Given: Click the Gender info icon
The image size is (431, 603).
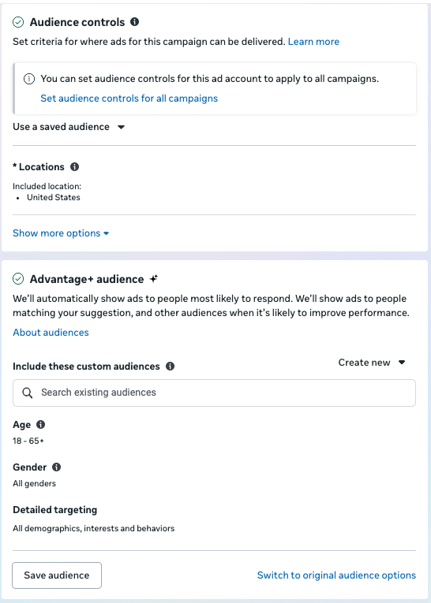Looking at the screenshot, I should (56, 467).
